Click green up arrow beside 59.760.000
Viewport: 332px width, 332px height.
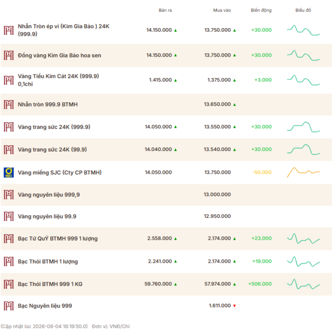coord(175,284)
